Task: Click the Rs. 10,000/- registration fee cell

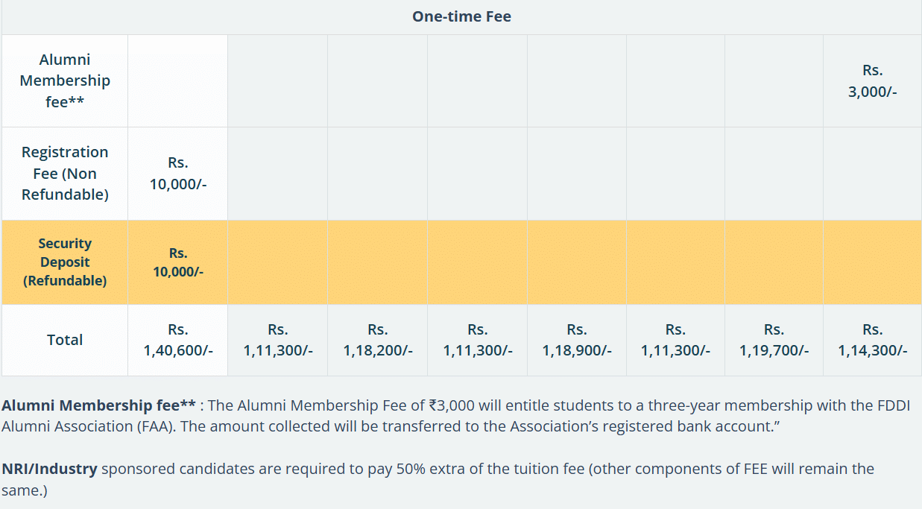Action: coord(177,174)
